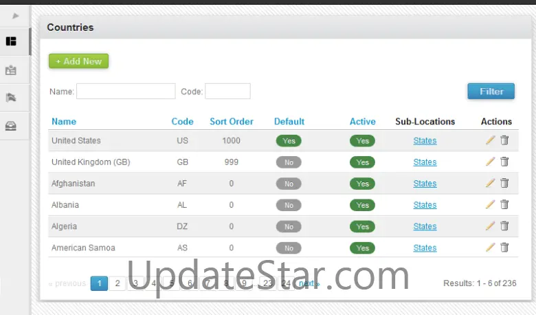Edit American Samoa with pencil icon
This screenshot has height=315, width=536.
tap(490, 248)
